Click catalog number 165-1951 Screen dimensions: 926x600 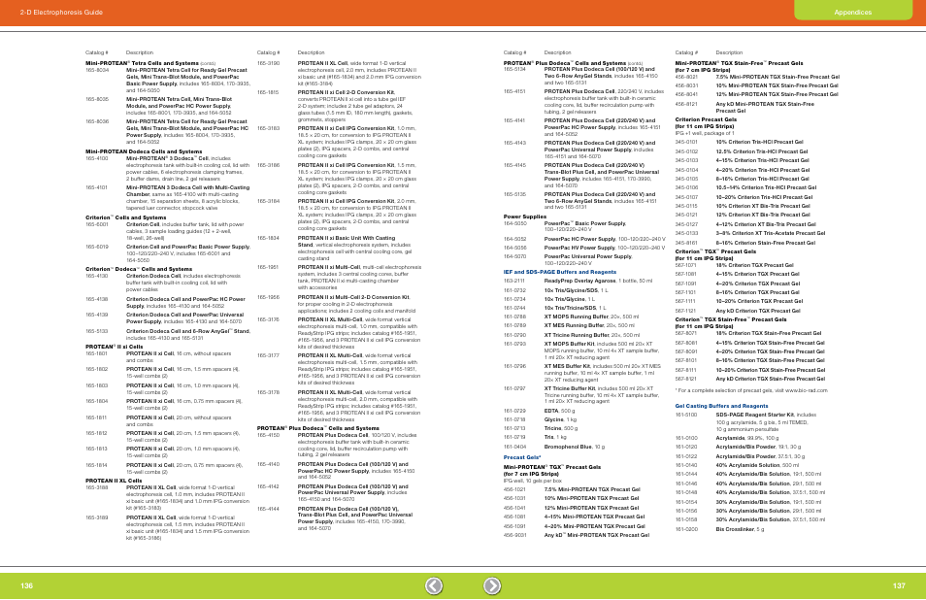coord(268,267)
